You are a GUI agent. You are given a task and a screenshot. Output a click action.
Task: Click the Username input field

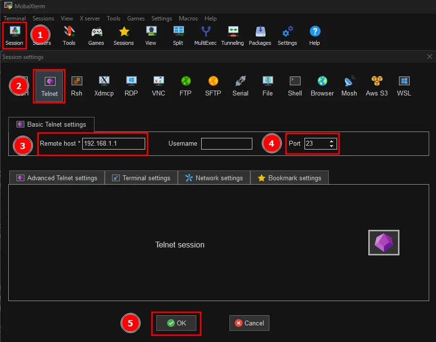227,143
